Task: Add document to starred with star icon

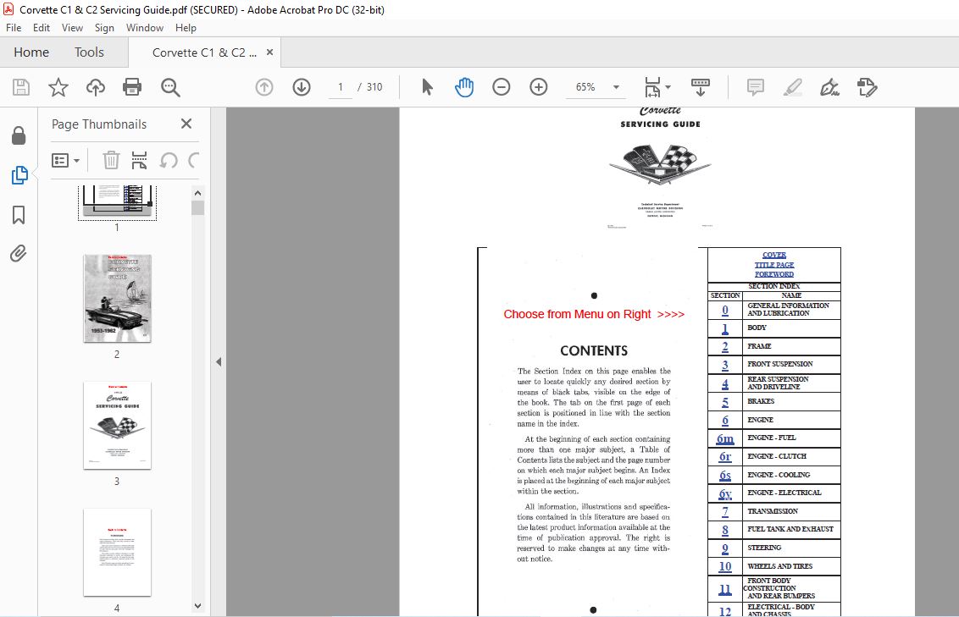Action: click(58, 87)
